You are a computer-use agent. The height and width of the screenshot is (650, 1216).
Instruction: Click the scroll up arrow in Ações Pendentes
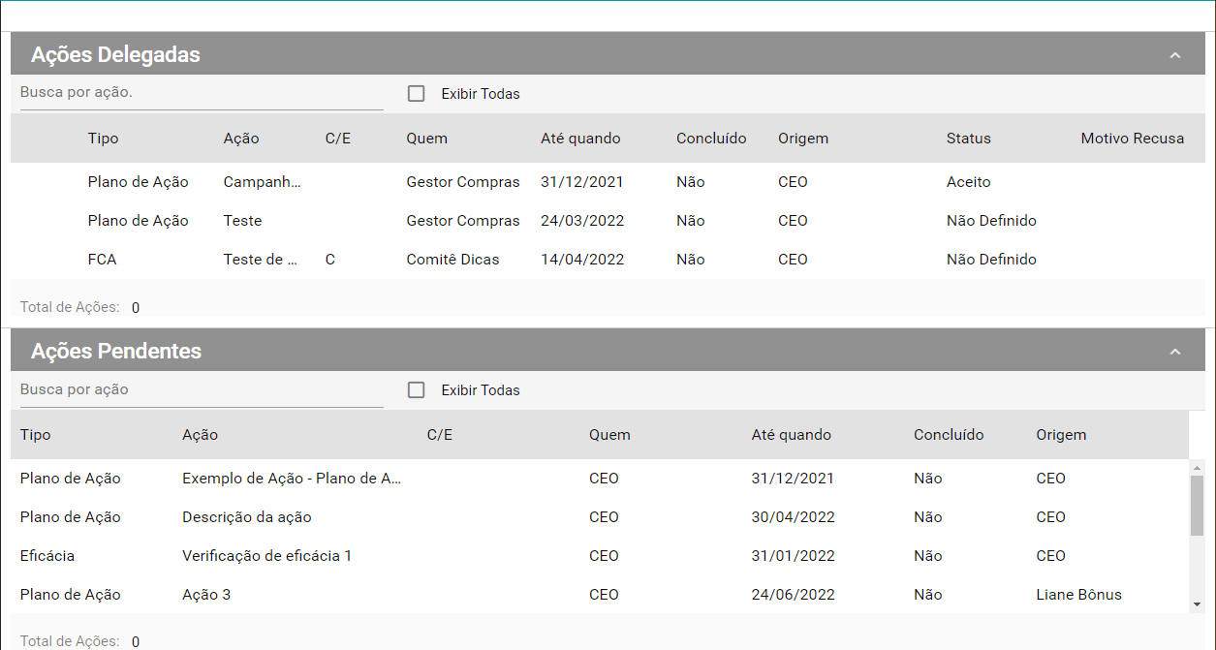1197,467
